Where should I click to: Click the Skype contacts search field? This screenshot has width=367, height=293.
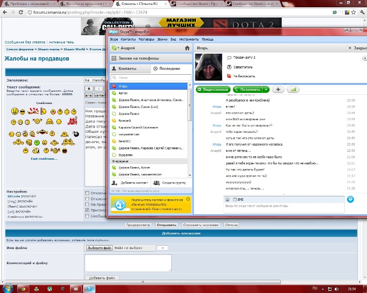[151, 78]
